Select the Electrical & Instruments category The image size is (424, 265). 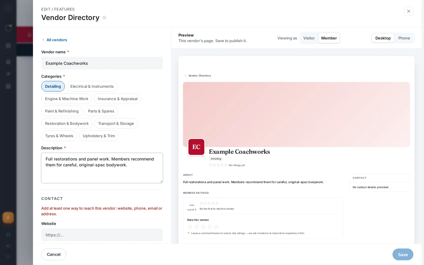(92, 86)
